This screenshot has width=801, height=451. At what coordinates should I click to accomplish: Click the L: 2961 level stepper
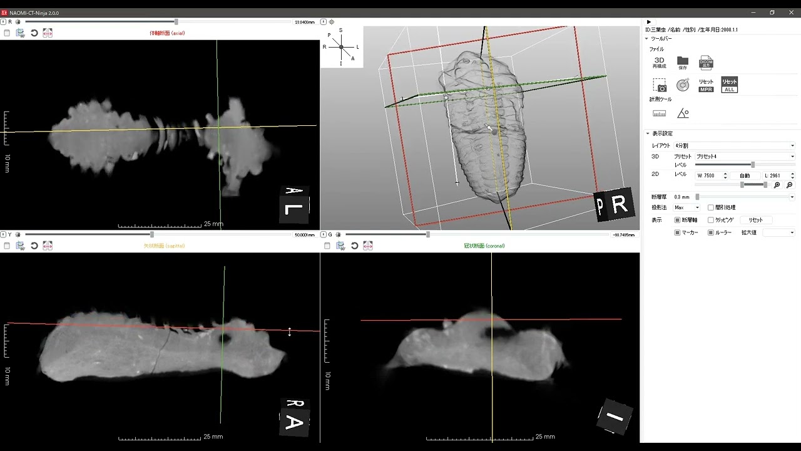point(792,175)
